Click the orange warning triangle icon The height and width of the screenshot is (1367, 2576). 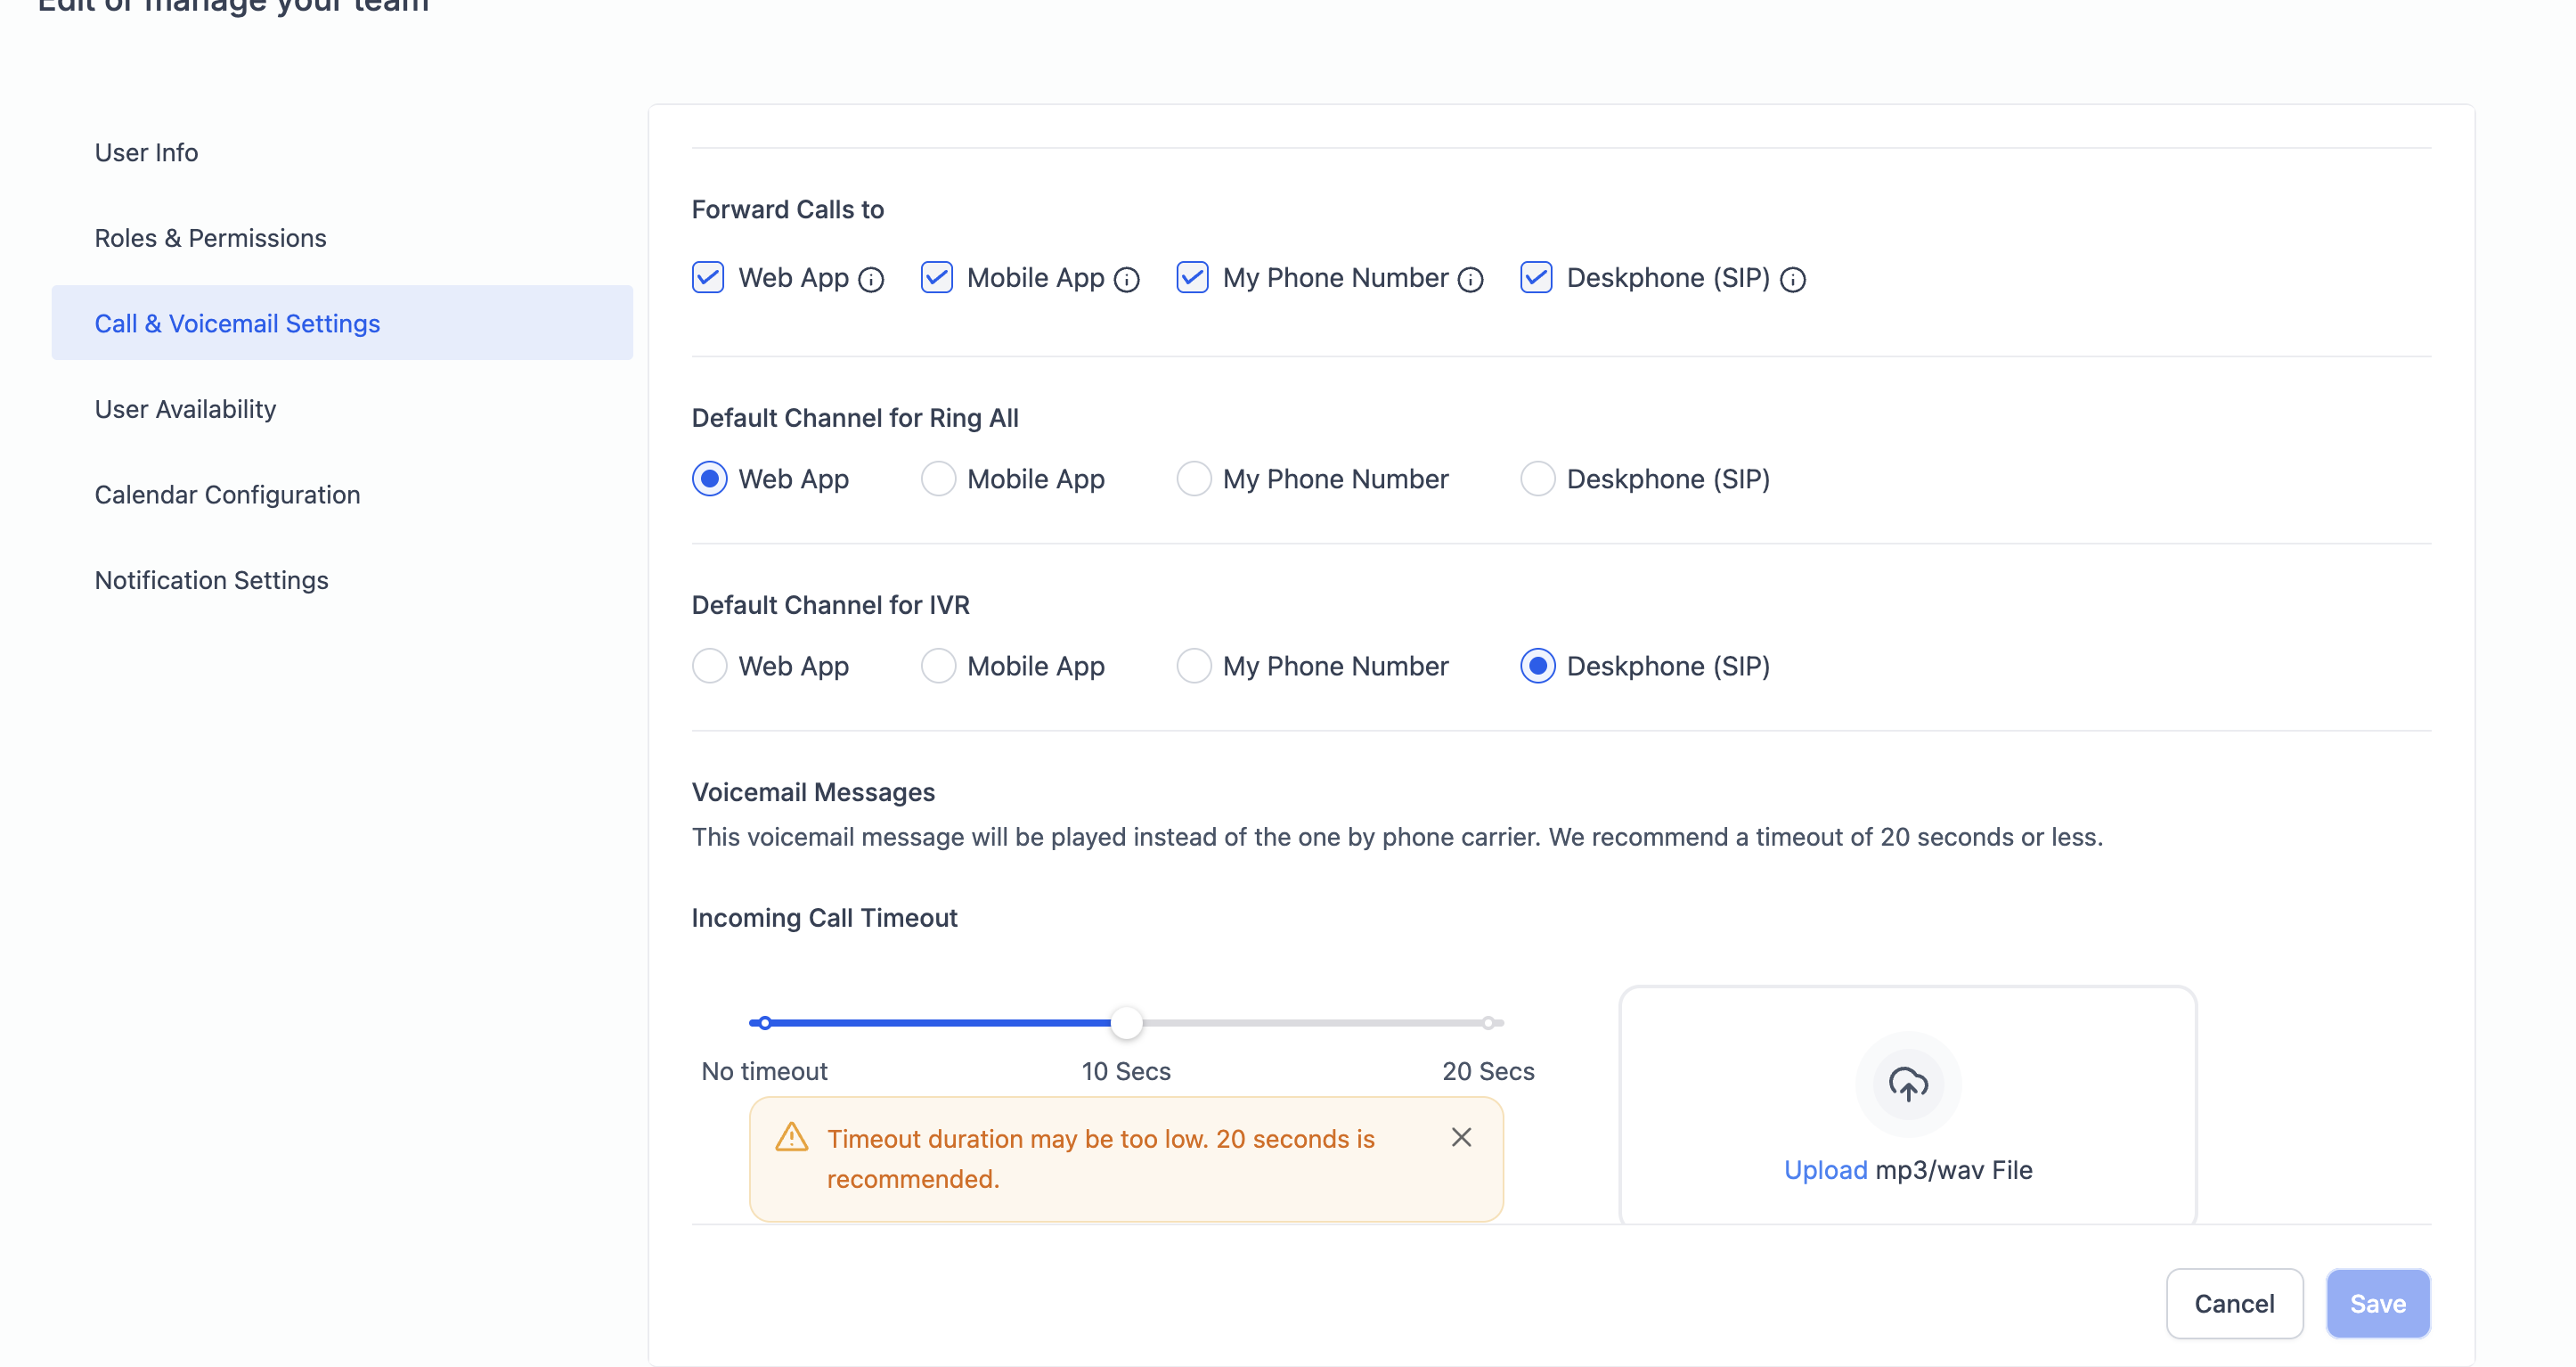click(791, 1138)
